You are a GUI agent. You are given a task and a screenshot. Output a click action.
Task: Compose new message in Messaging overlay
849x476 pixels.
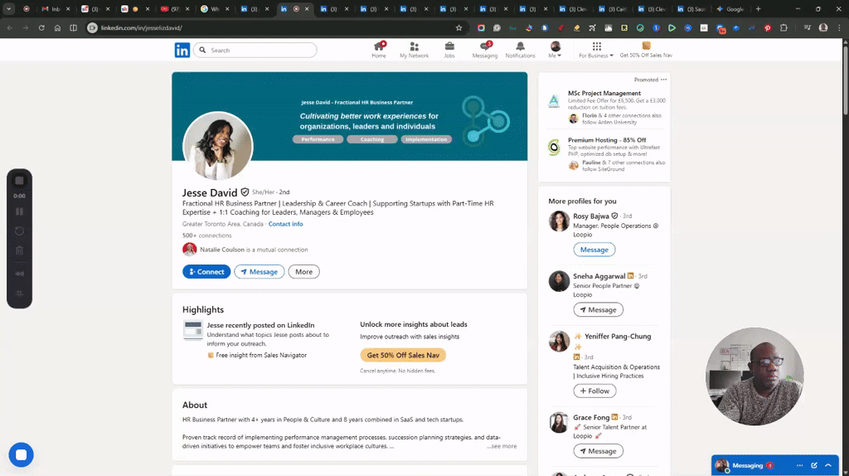(x=814, y=466)
